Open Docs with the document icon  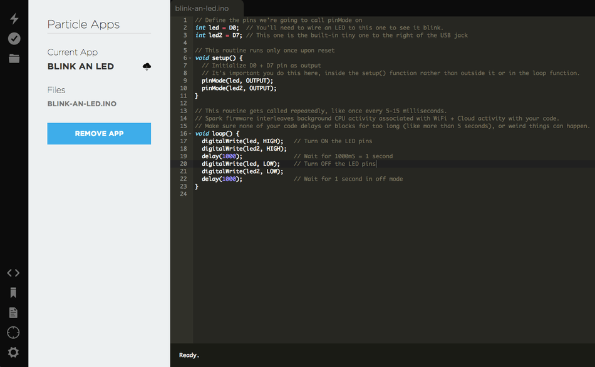13,313
